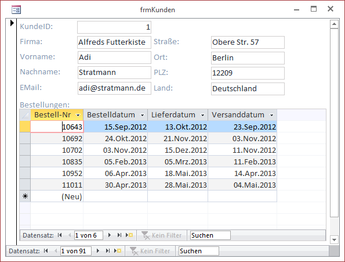Click cell 14.Apr.2013 in Versanddatum
Viewport: 345px width, 262px height.
click(242, 174)
